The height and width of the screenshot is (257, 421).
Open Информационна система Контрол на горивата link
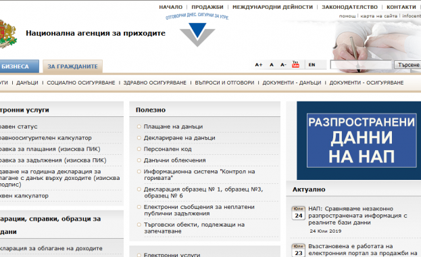(199, 174)
